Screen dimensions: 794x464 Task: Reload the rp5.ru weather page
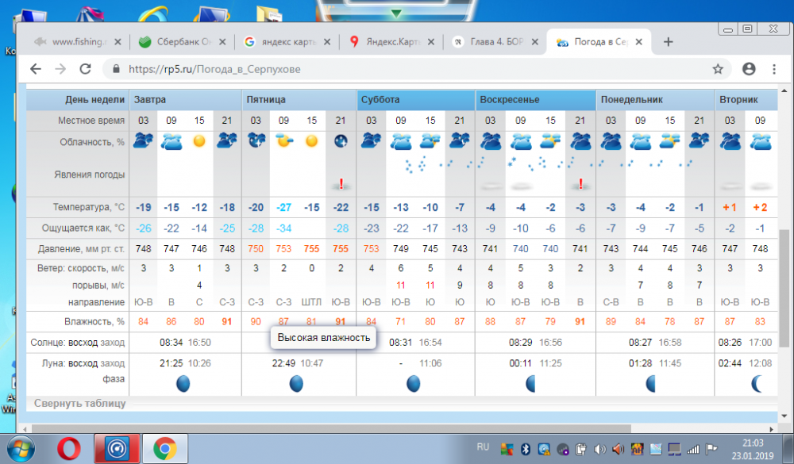[84, 69]
